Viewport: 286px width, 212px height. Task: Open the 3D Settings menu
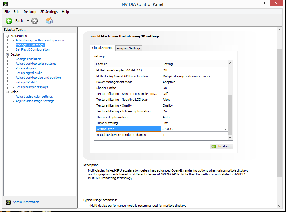(x=49, y=12)
